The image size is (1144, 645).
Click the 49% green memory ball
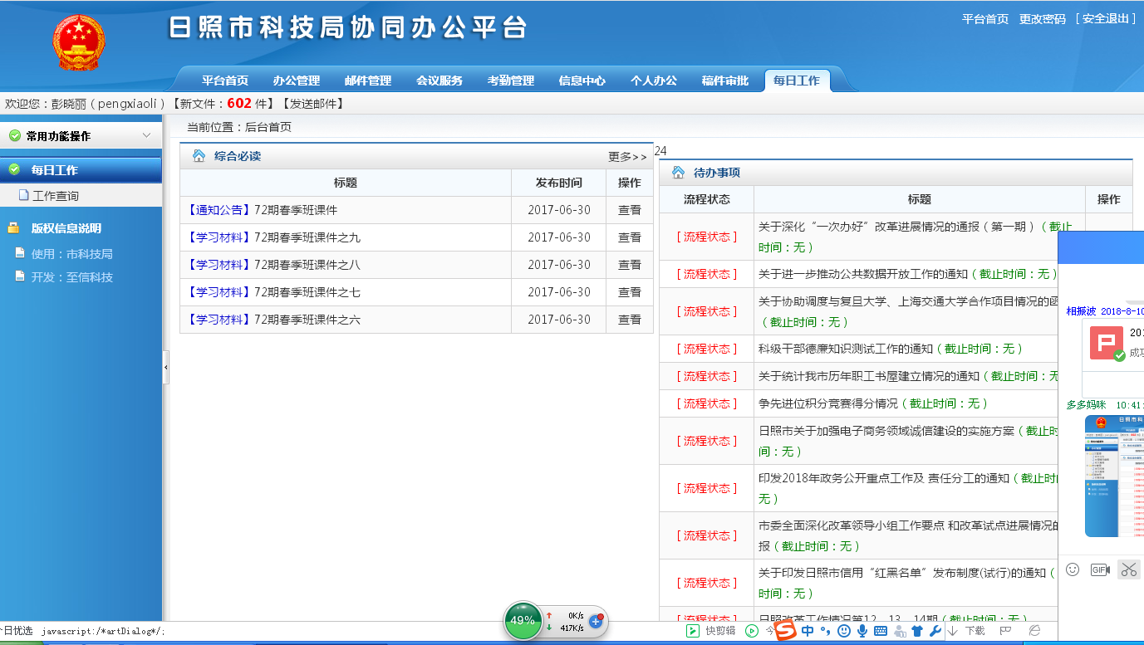523,620
